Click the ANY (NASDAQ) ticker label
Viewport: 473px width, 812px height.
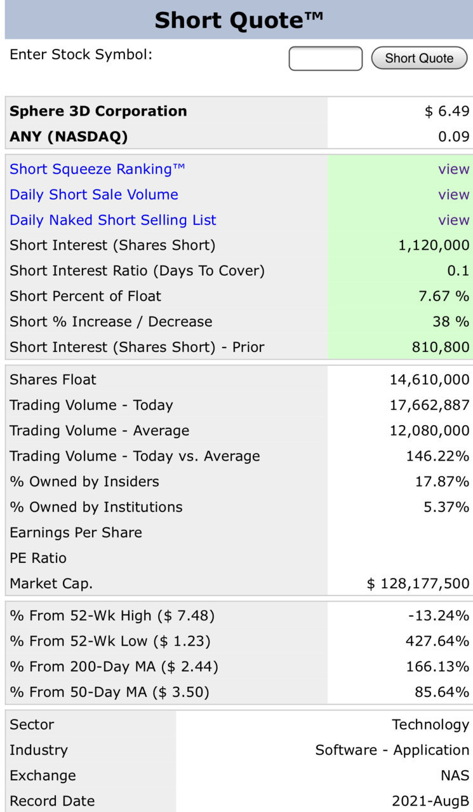(x=69, y=136)
